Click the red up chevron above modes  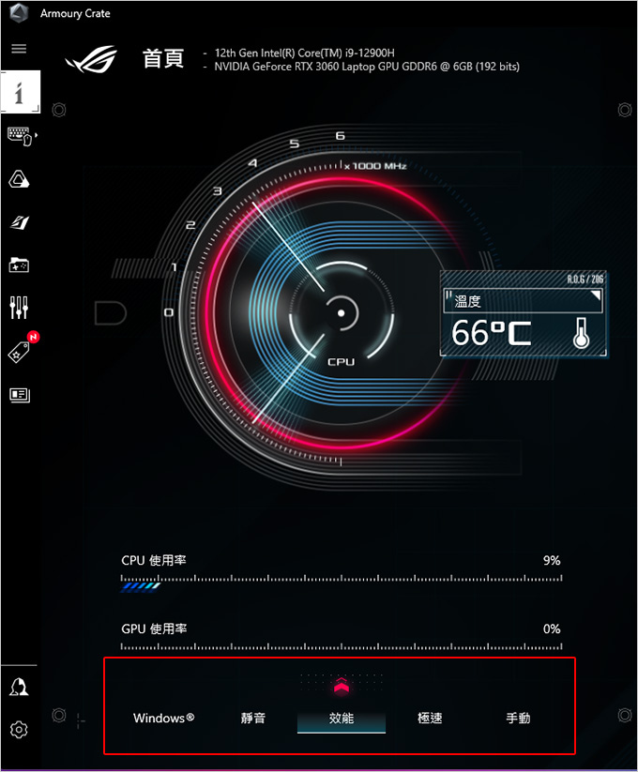[342, 685]
